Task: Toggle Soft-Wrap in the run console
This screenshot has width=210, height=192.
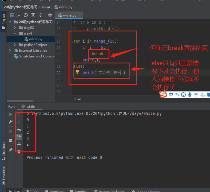Action: click(x=19, y=129)
